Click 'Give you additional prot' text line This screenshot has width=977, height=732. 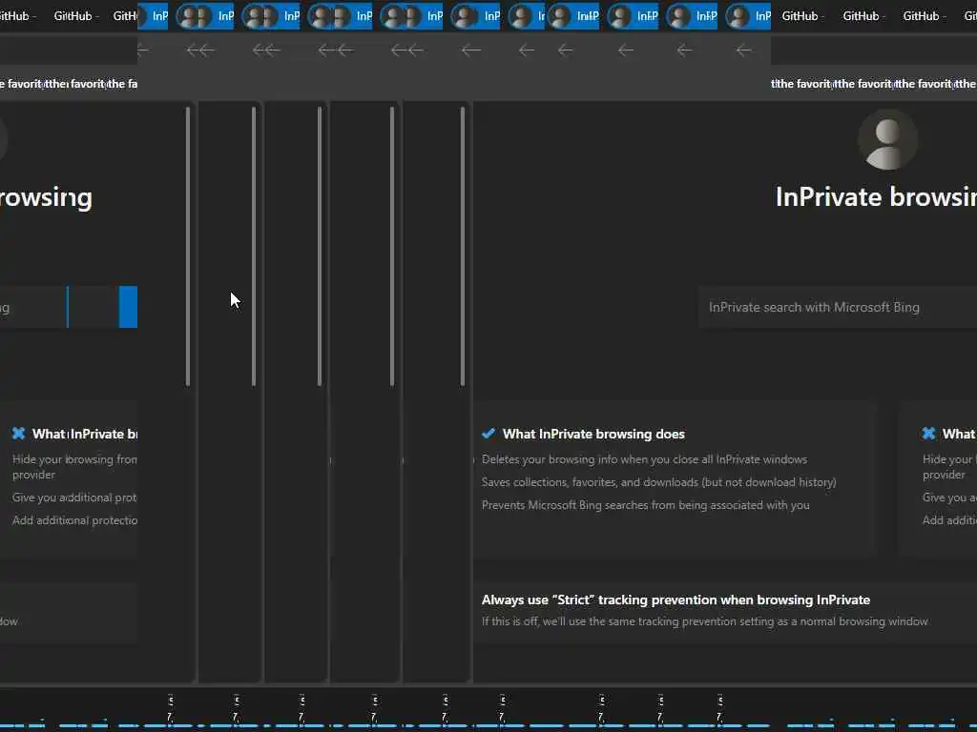pyautogui.click(x=74, y=498)
